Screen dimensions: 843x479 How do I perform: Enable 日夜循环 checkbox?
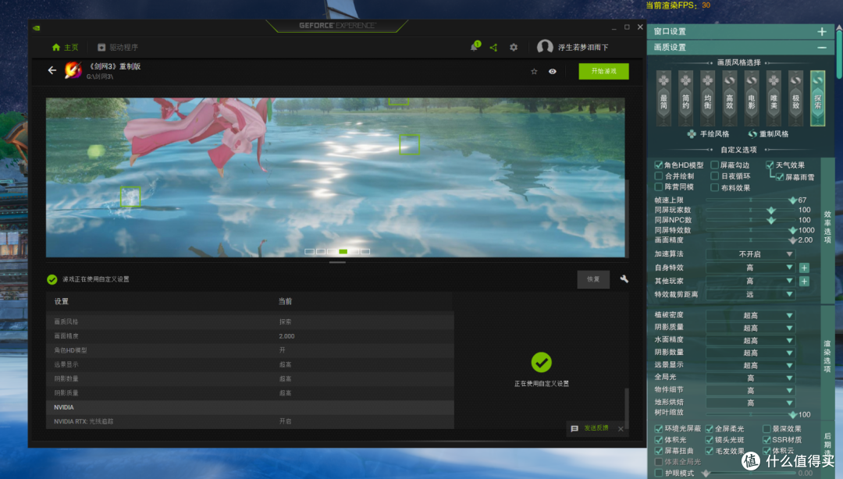point(714,176)
